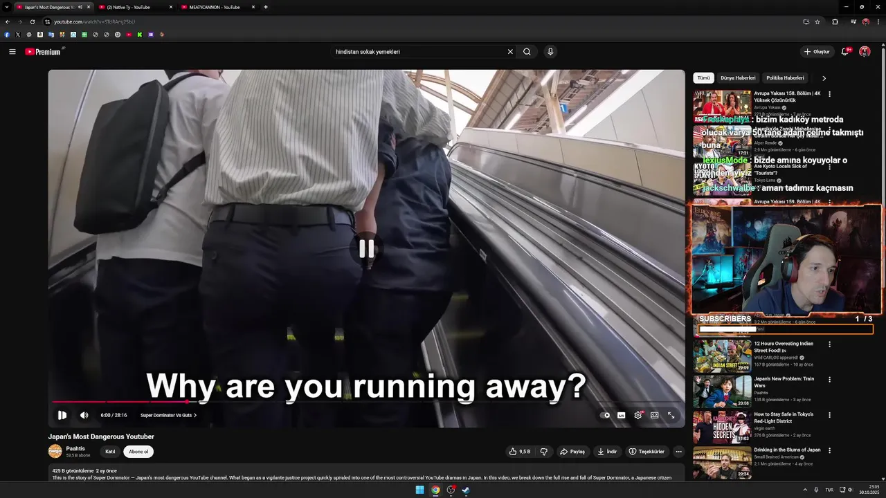The image size is (886, 498).
Task: Mute the video with the speaker icon
Action: (x=84, y=415)
